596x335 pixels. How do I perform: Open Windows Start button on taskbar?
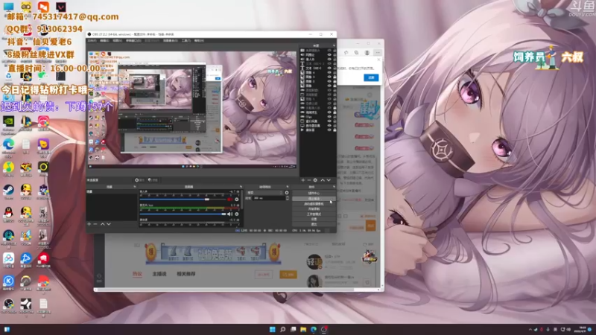[x=272, y=329]
